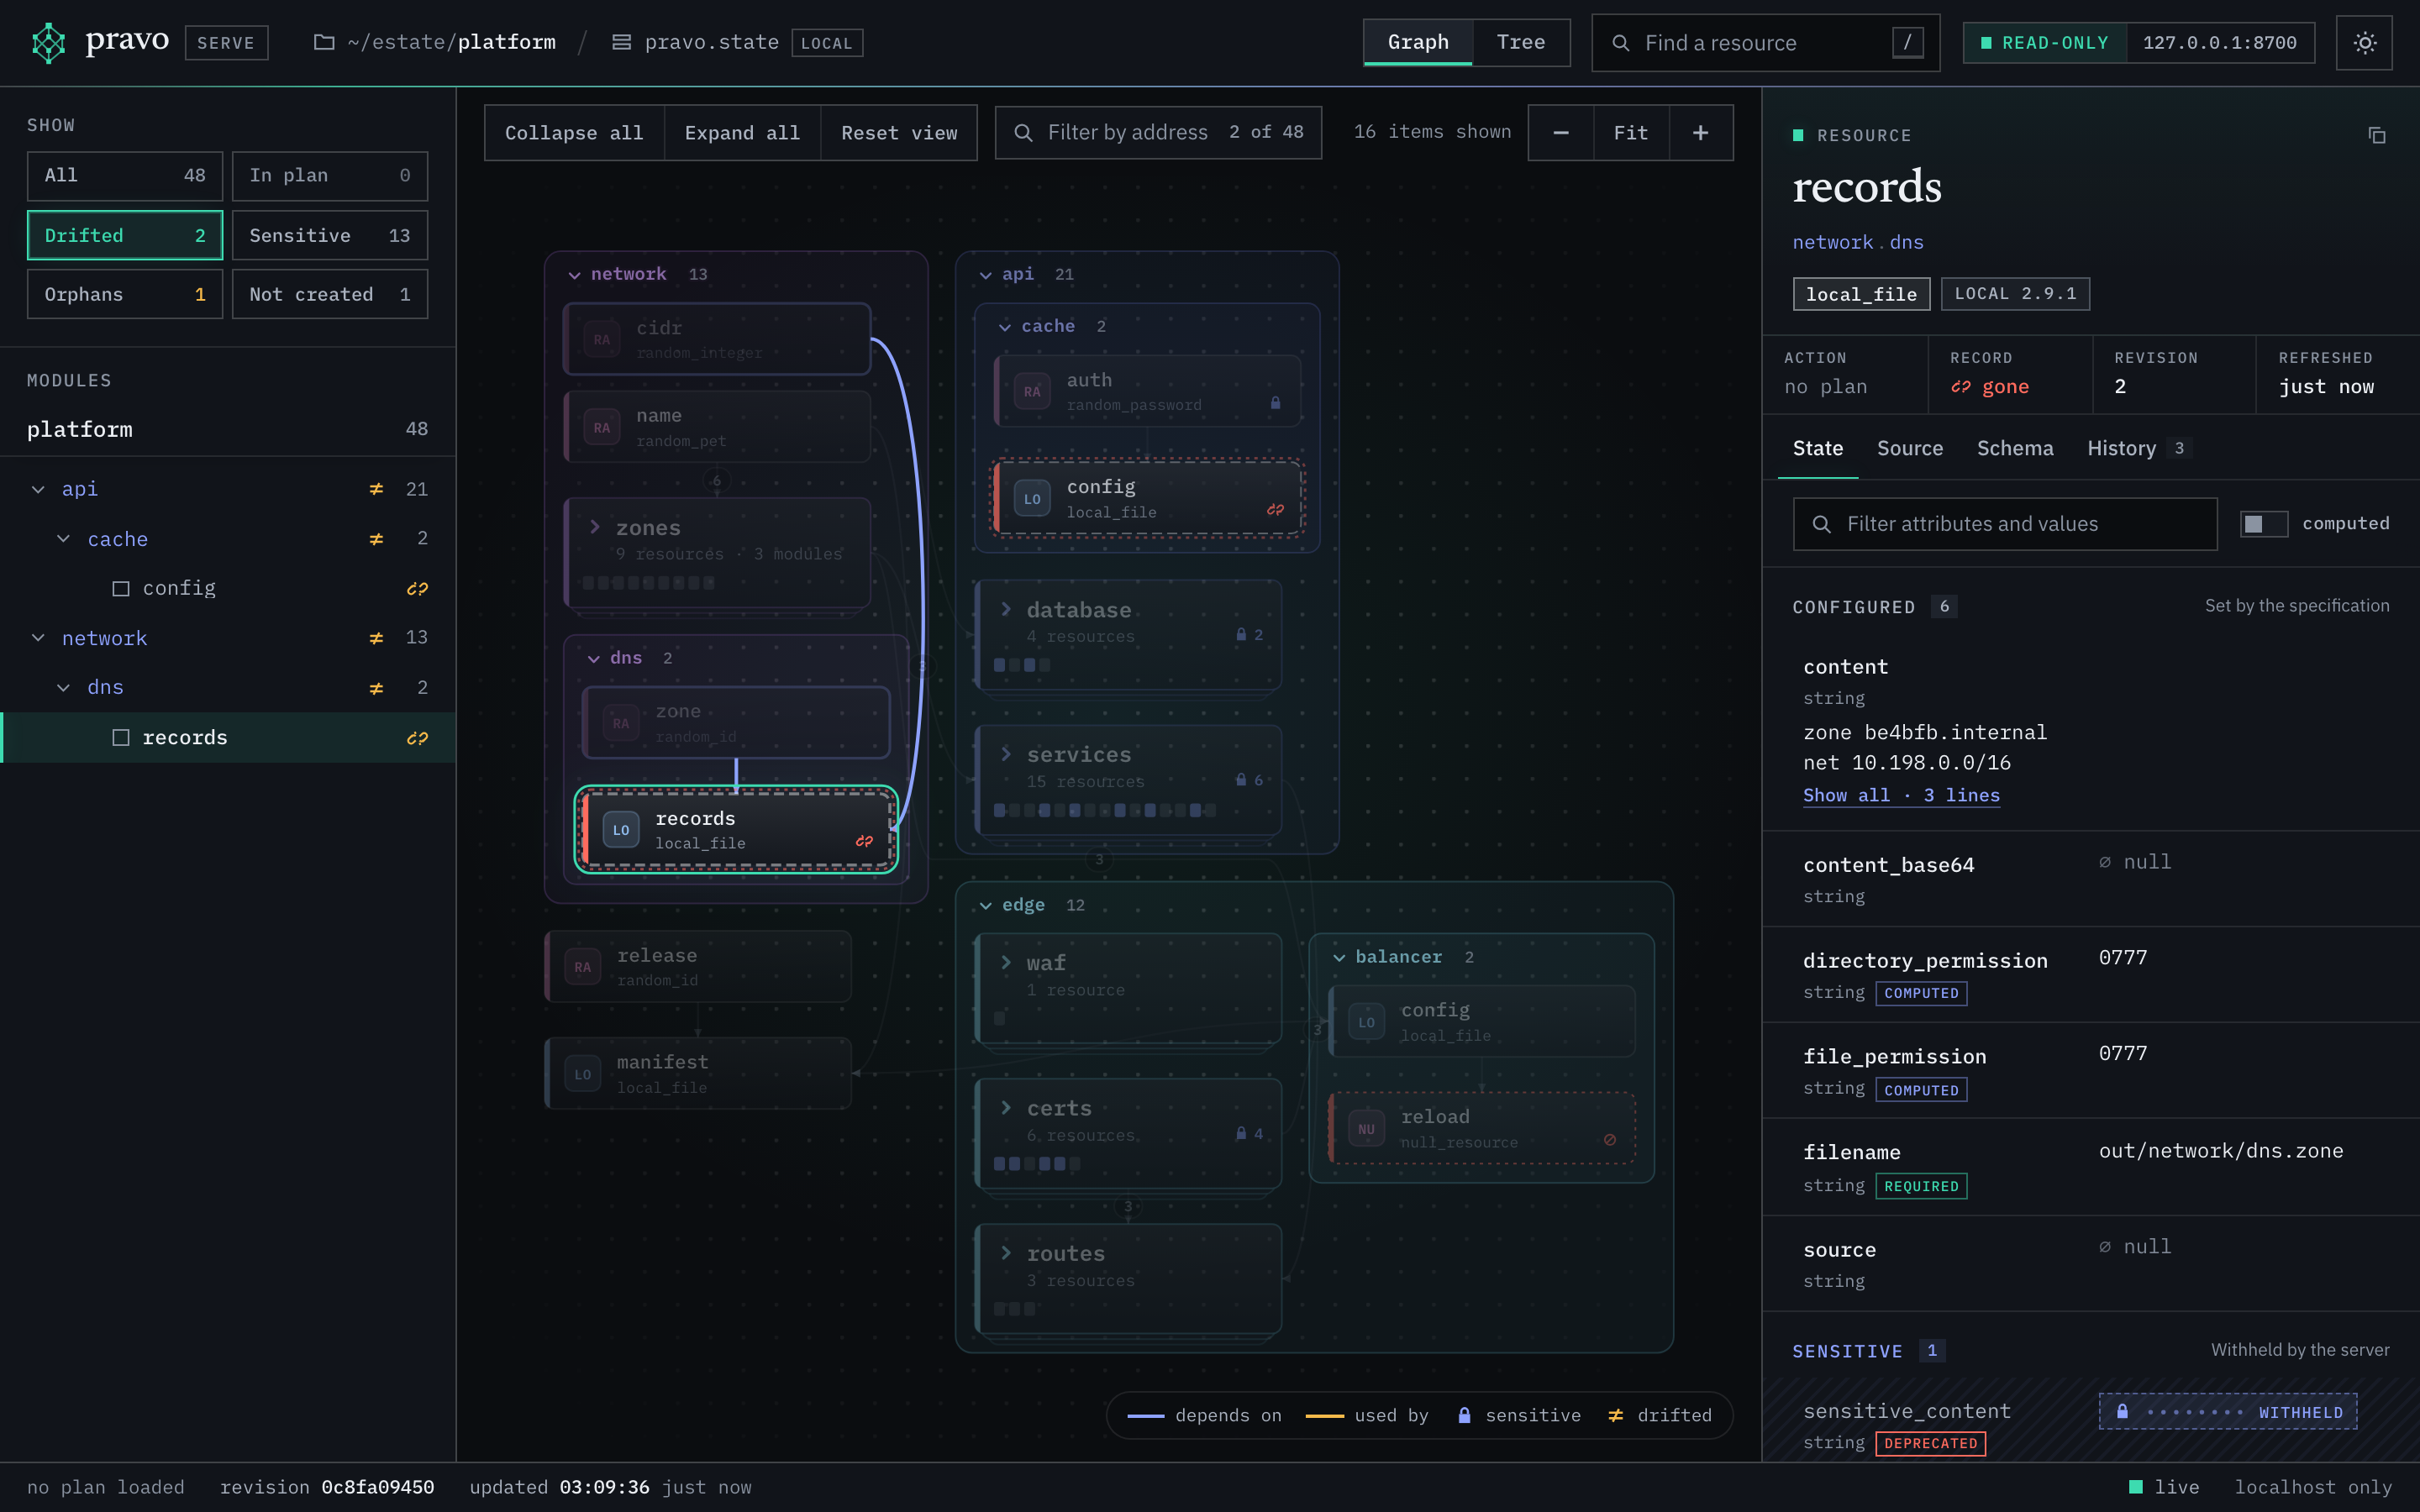Collapse the cache module in sidebar tree
Image resolution: width=2420 pixels, height=1512 pixels.
coord(64,539)
